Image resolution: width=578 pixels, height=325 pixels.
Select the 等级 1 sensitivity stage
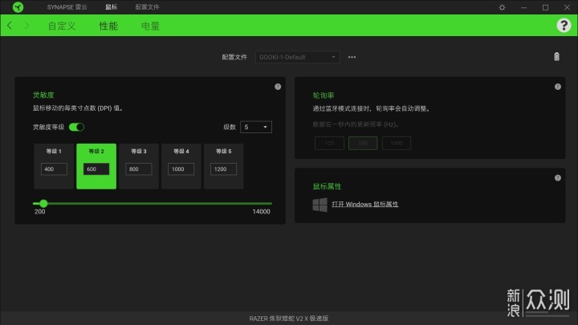tap(54, 166)
